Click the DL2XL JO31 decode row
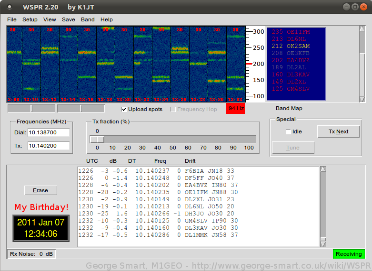This screenshot has width=372, height=271. coord(156,199)
